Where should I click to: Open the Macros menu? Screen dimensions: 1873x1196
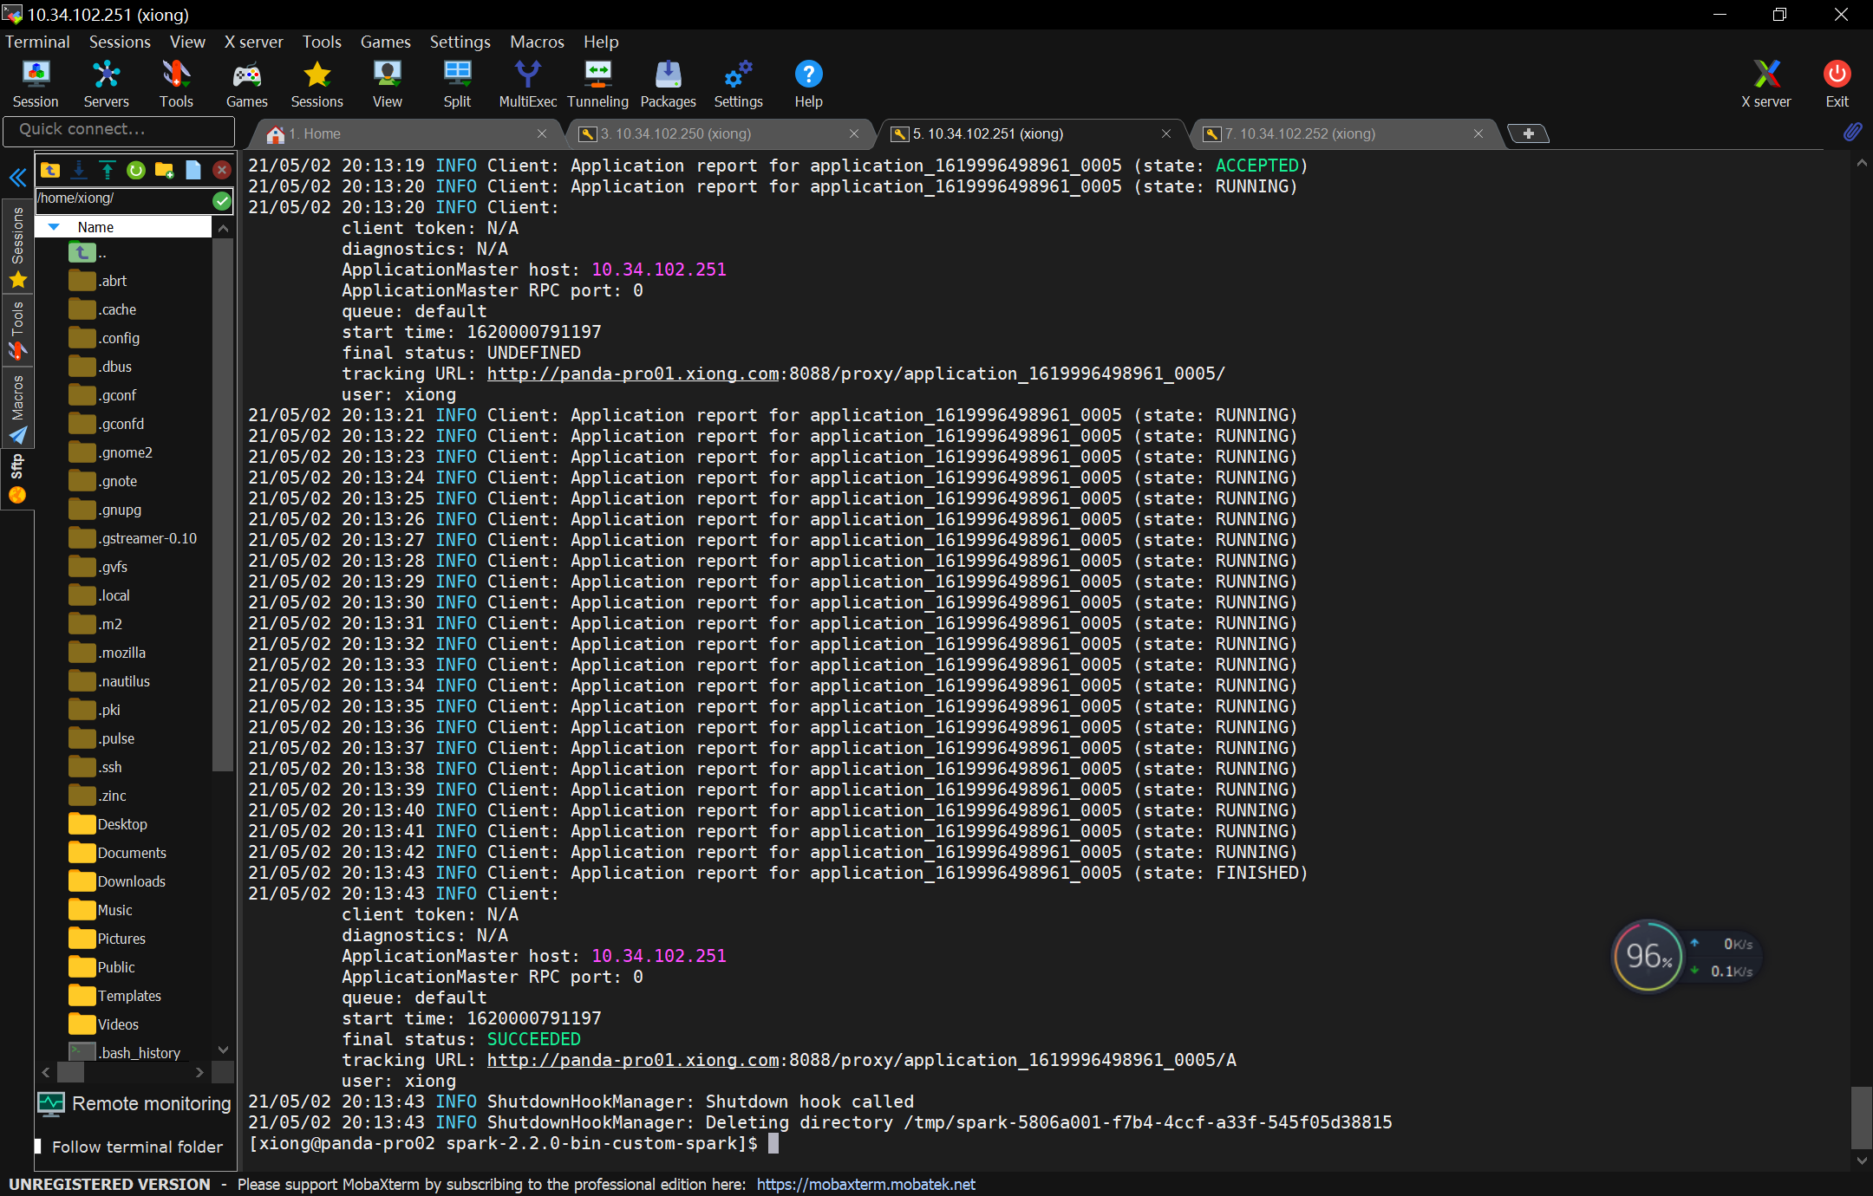[x=537, y=42]
